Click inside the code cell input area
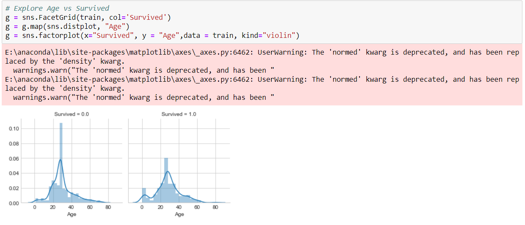525x225 pixels. point(262,22)
